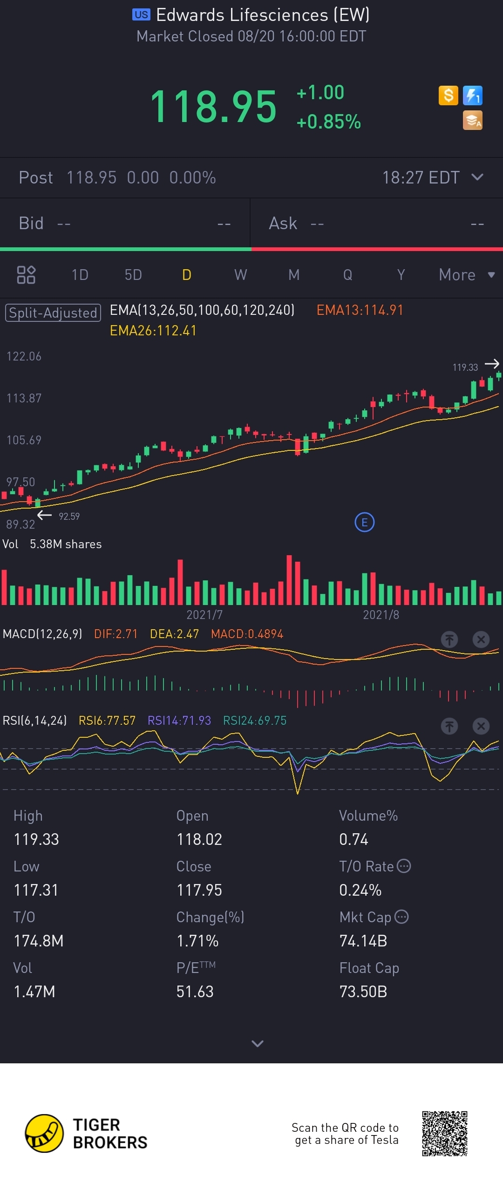Open MACD(12,26,9) indicator settings
The image size is (503, 1204).
[42, 634]
